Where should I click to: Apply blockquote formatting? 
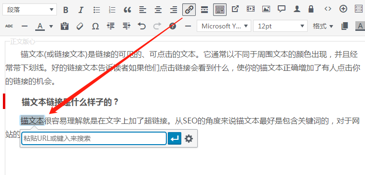[x=127, y=10]
